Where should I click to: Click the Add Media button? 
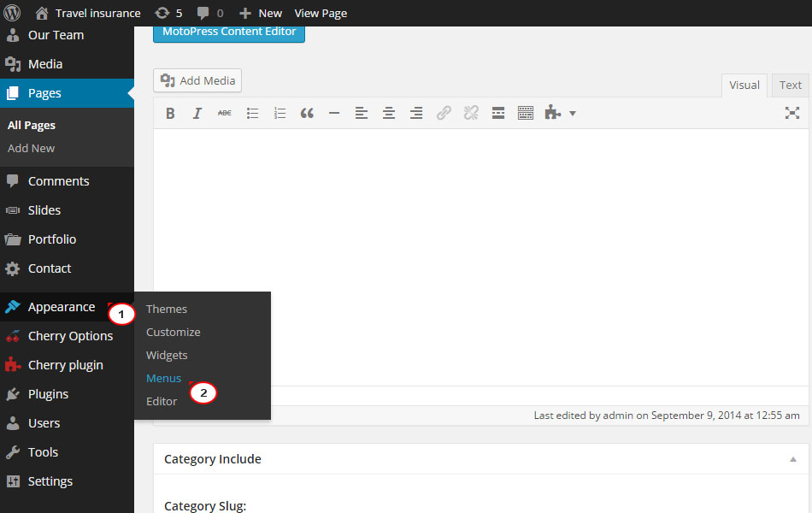[x=197, y=81]
